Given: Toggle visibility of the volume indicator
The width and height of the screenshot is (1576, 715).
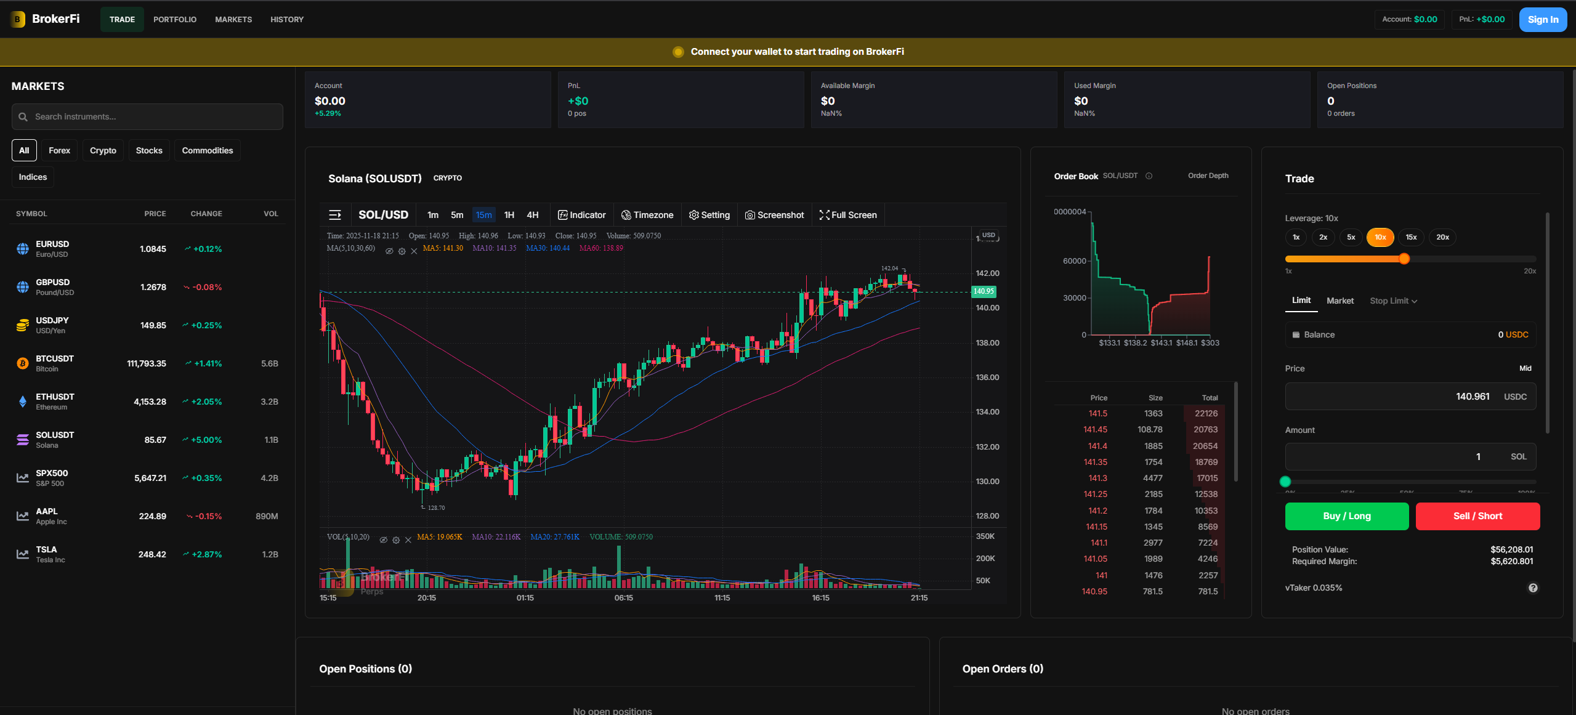Looking at the screenshot, I should [x=384, y=539].
